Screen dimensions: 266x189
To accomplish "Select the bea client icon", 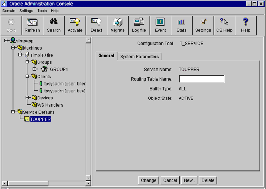I will [x=41, y=91].
